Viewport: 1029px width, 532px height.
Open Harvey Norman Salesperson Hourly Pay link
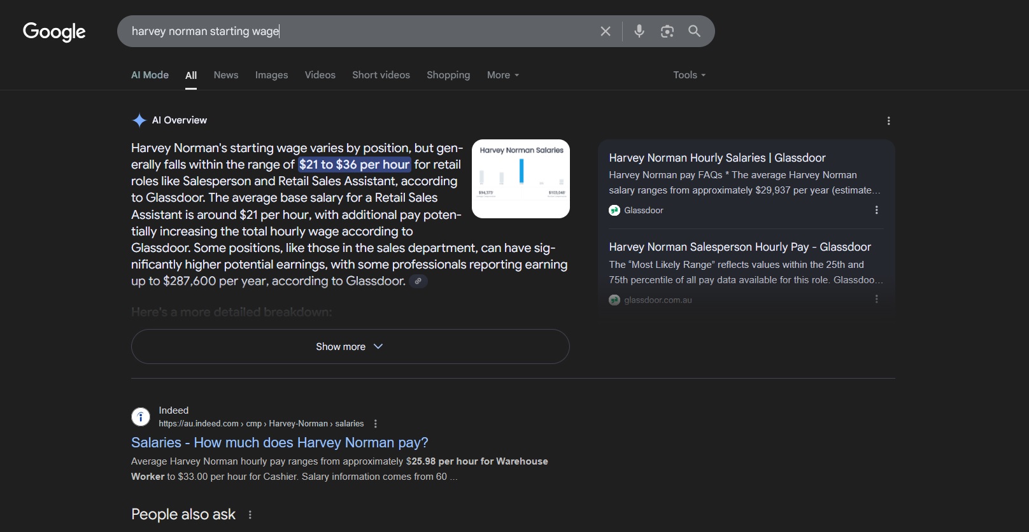740,247
